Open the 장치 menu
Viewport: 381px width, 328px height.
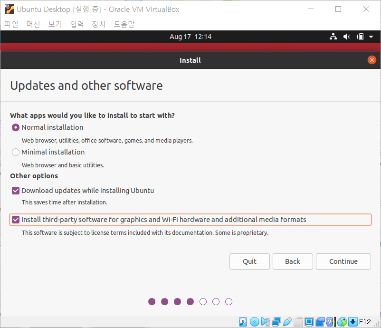(99, 24)
